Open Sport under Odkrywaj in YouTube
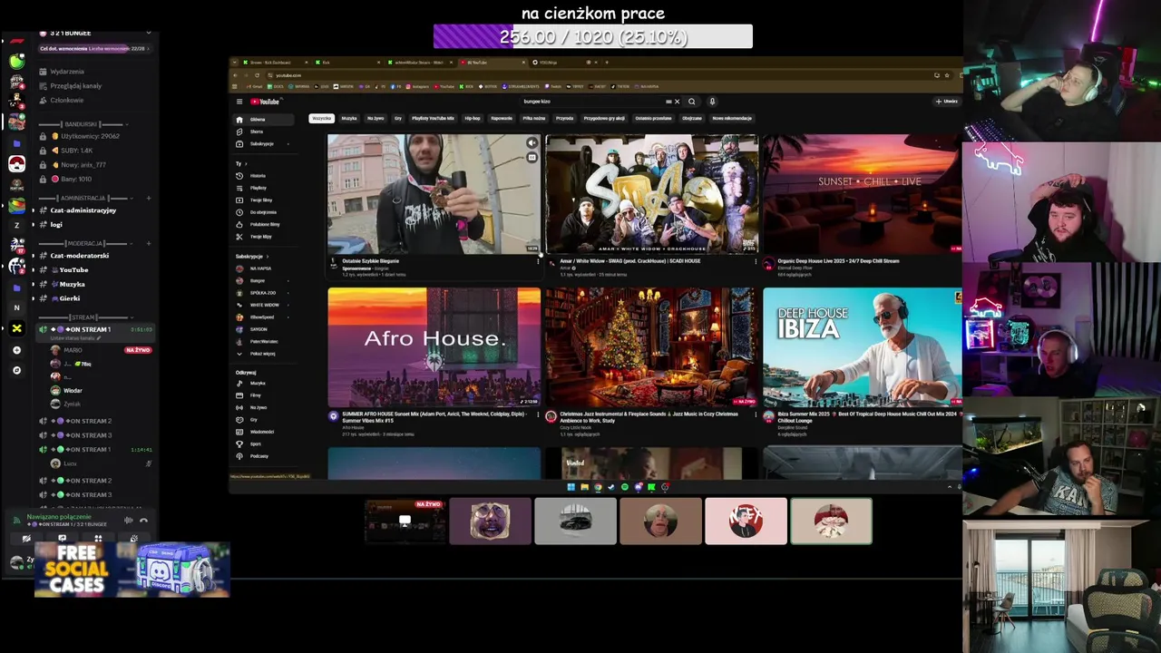The height and width of the screenshot is (653, 1161). 264,443
